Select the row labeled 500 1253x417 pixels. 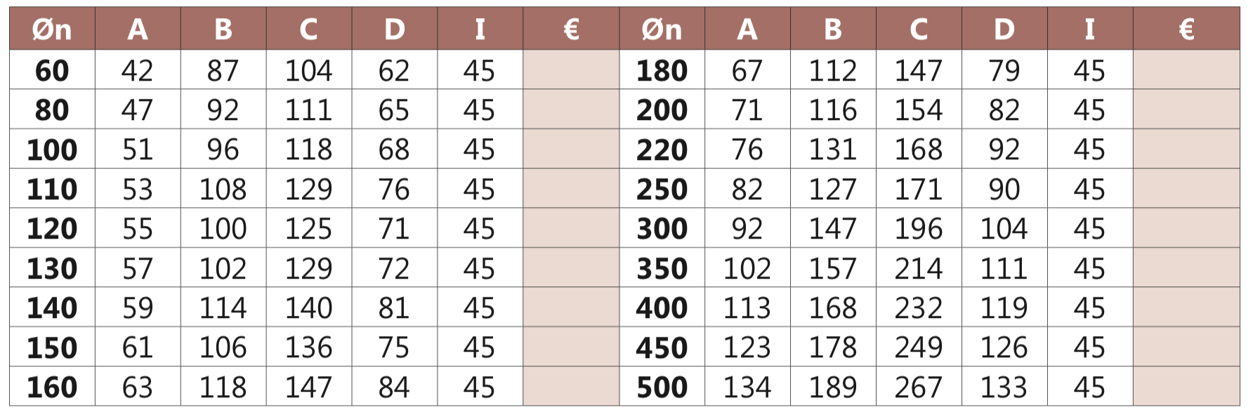929,386
